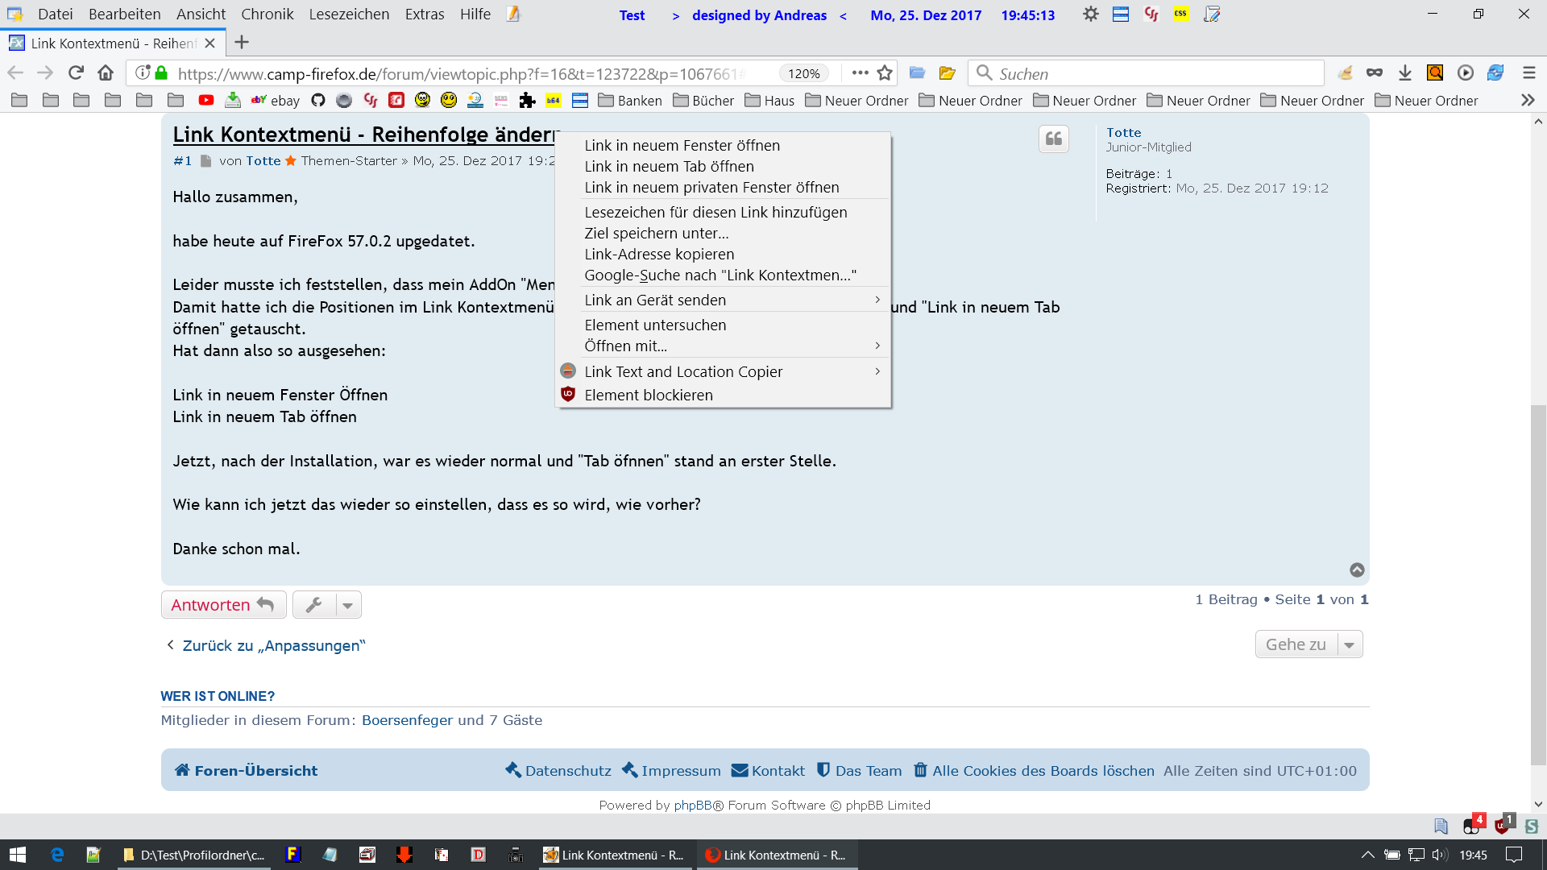
Task: Click the 120% zoom level indicator
Action: pos(803,74)
